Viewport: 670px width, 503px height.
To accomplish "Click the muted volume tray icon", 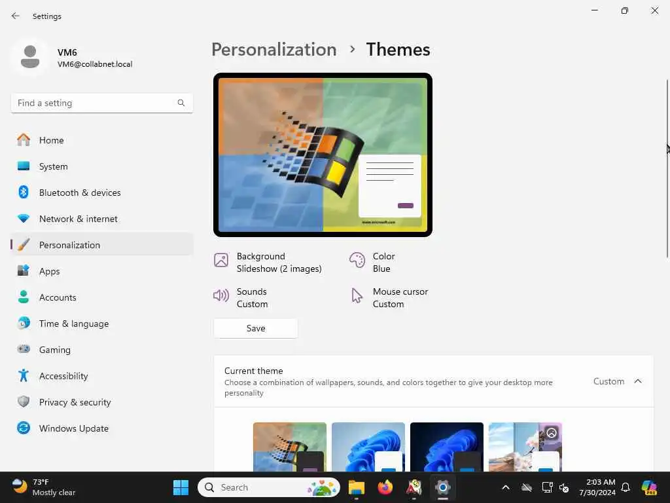I will (564, 487).
